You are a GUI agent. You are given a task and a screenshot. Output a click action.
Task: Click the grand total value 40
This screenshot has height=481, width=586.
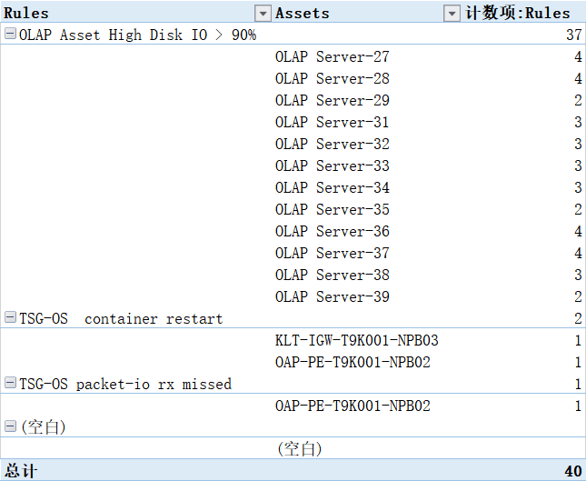(572, 471)
